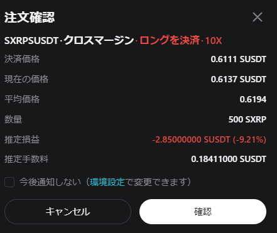Click the 推定手数料 row label
Screen dimensions: 277x233
click(26, 159)
